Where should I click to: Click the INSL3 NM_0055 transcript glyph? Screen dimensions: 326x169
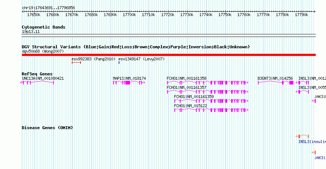[302, 92]
